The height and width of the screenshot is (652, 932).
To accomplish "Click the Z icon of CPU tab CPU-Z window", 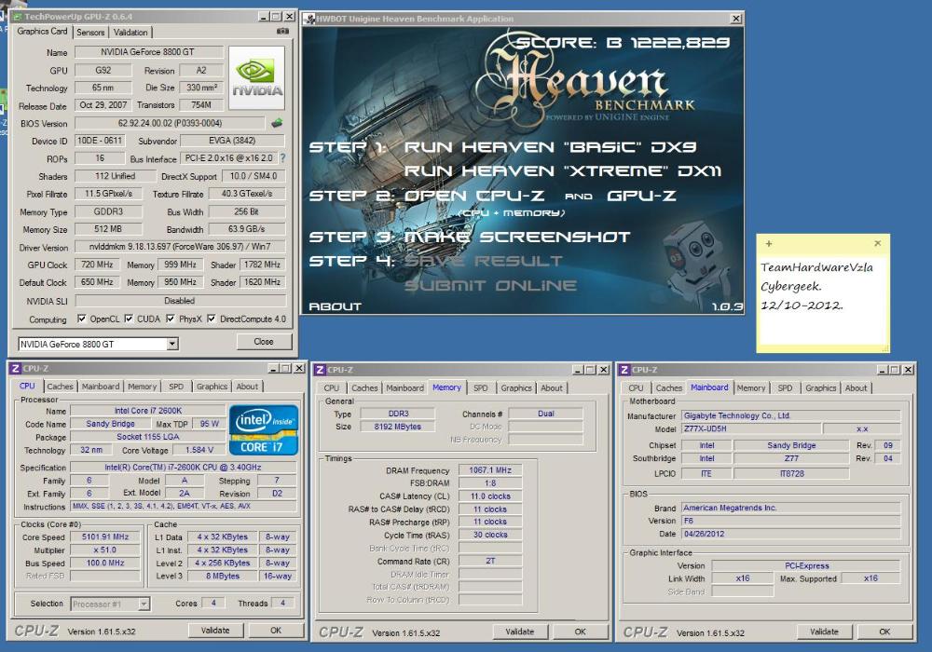I will [16, 369].
